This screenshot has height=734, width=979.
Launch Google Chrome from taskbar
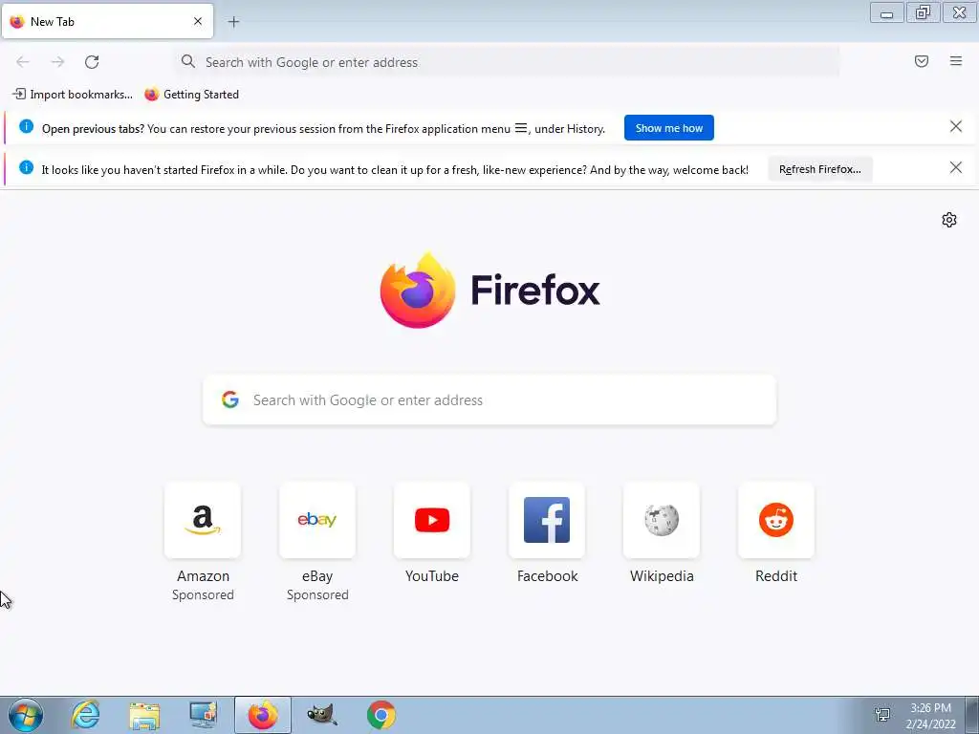click(381, 715)
